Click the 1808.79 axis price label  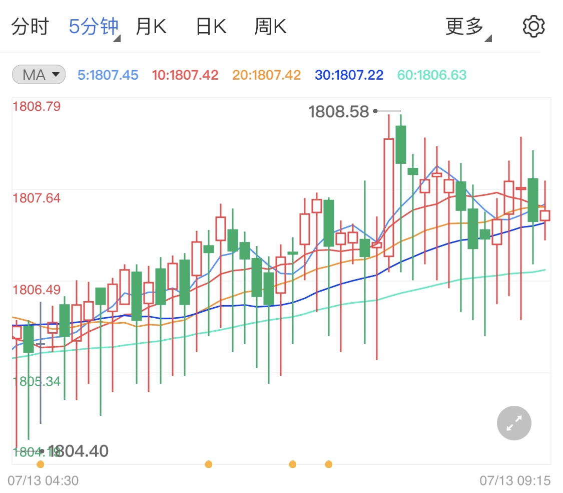click(37, 106)
